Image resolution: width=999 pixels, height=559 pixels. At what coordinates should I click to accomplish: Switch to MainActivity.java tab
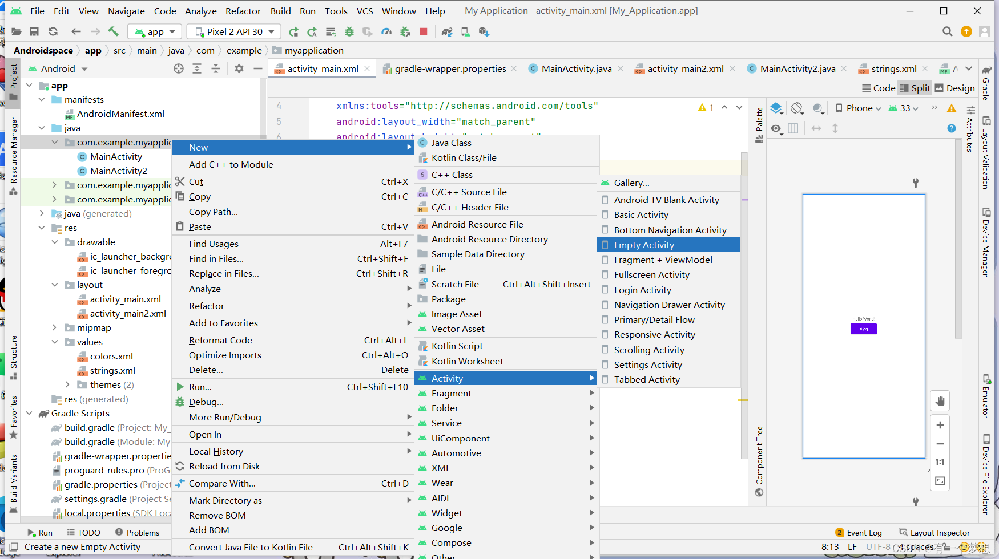(x=576, y=68)
